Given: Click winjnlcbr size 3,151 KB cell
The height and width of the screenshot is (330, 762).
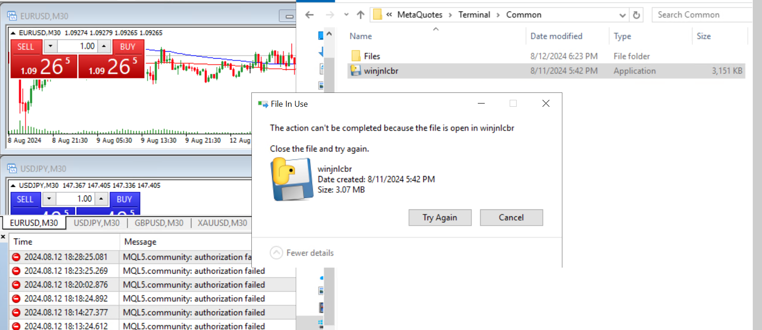Looking at the screenshot, I should (727, 71).
